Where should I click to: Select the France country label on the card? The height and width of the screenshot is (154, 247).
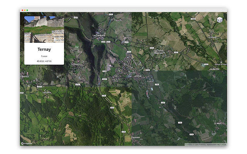(44, 56)
